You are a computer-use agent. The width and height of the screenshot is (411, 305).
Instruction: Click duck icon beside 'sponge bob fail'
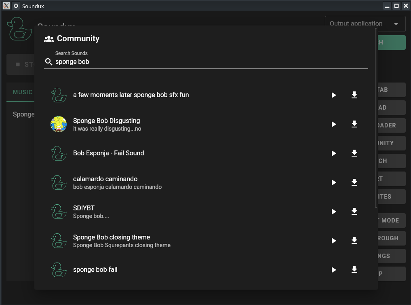(x=59, y=269)
